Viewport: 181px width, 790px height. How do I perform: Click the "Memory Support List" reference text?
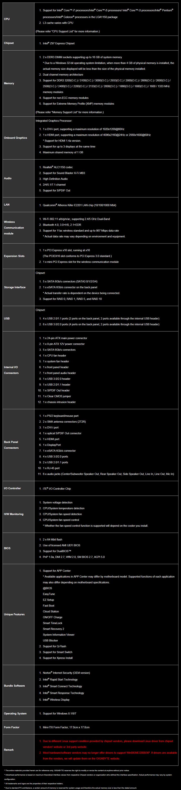pos(70,112)
